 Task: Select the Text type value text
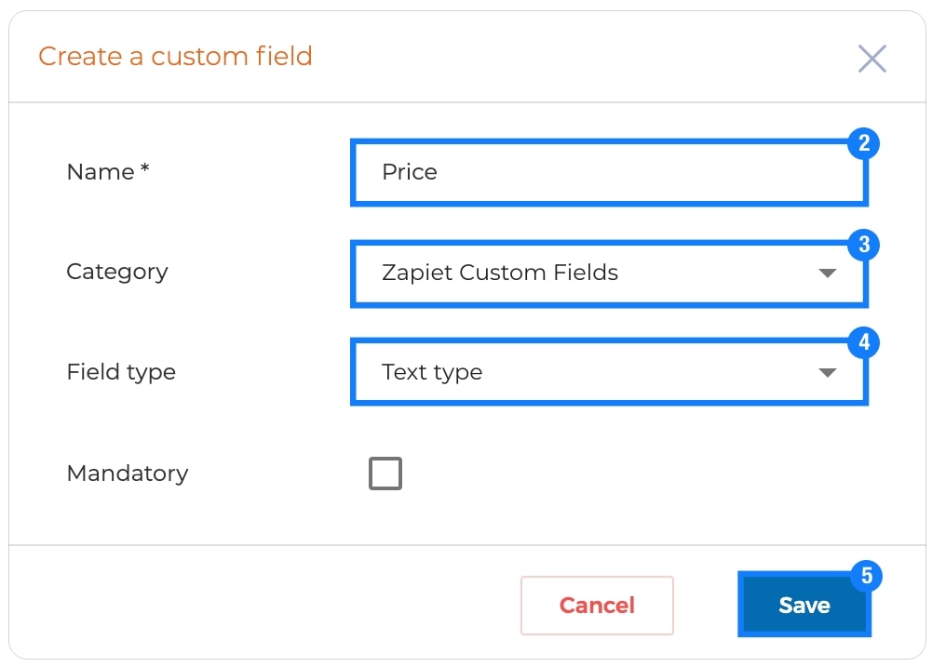coord(432,372)
